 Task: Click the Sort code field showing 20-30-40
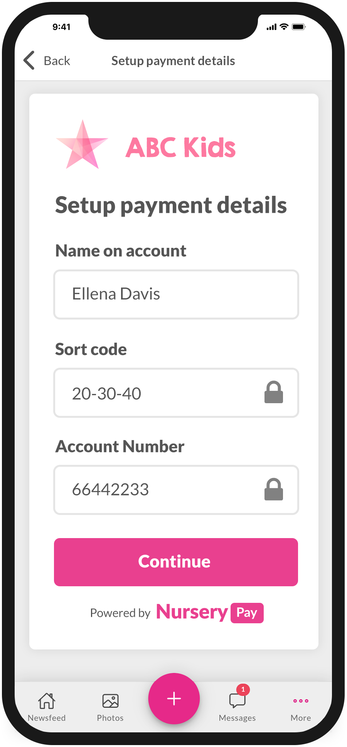point(162,393)
